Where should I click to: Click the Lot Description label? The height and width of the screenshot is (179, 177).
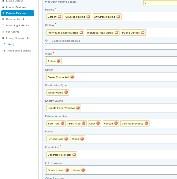[54, 163]
